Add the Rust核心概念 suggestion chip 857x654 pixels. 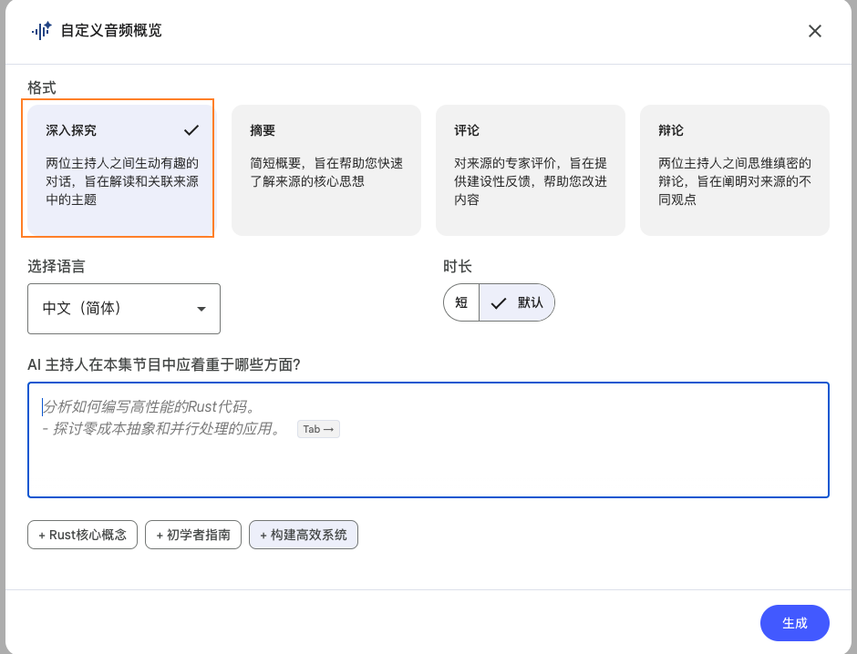point(83,536)
